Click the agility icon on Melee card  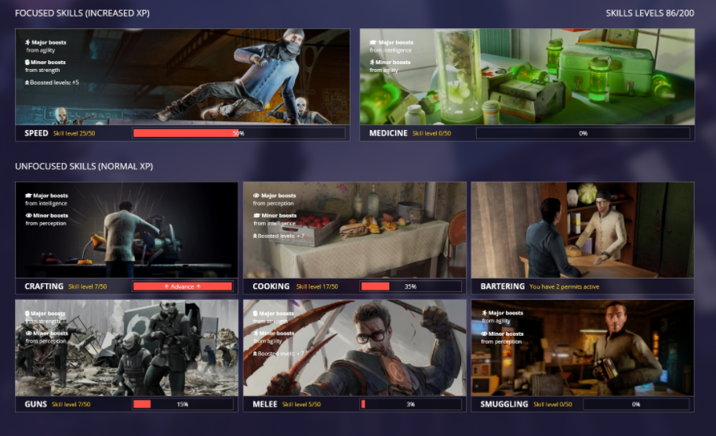pyautogui.click(x=256, y=333)
